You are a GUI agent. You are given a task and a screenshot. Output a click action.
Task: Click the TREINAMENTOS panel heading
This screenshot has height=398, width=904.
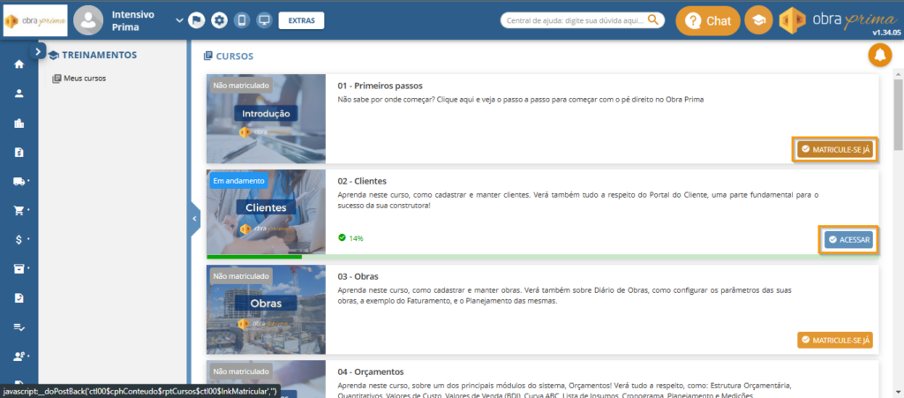point(99,56)
